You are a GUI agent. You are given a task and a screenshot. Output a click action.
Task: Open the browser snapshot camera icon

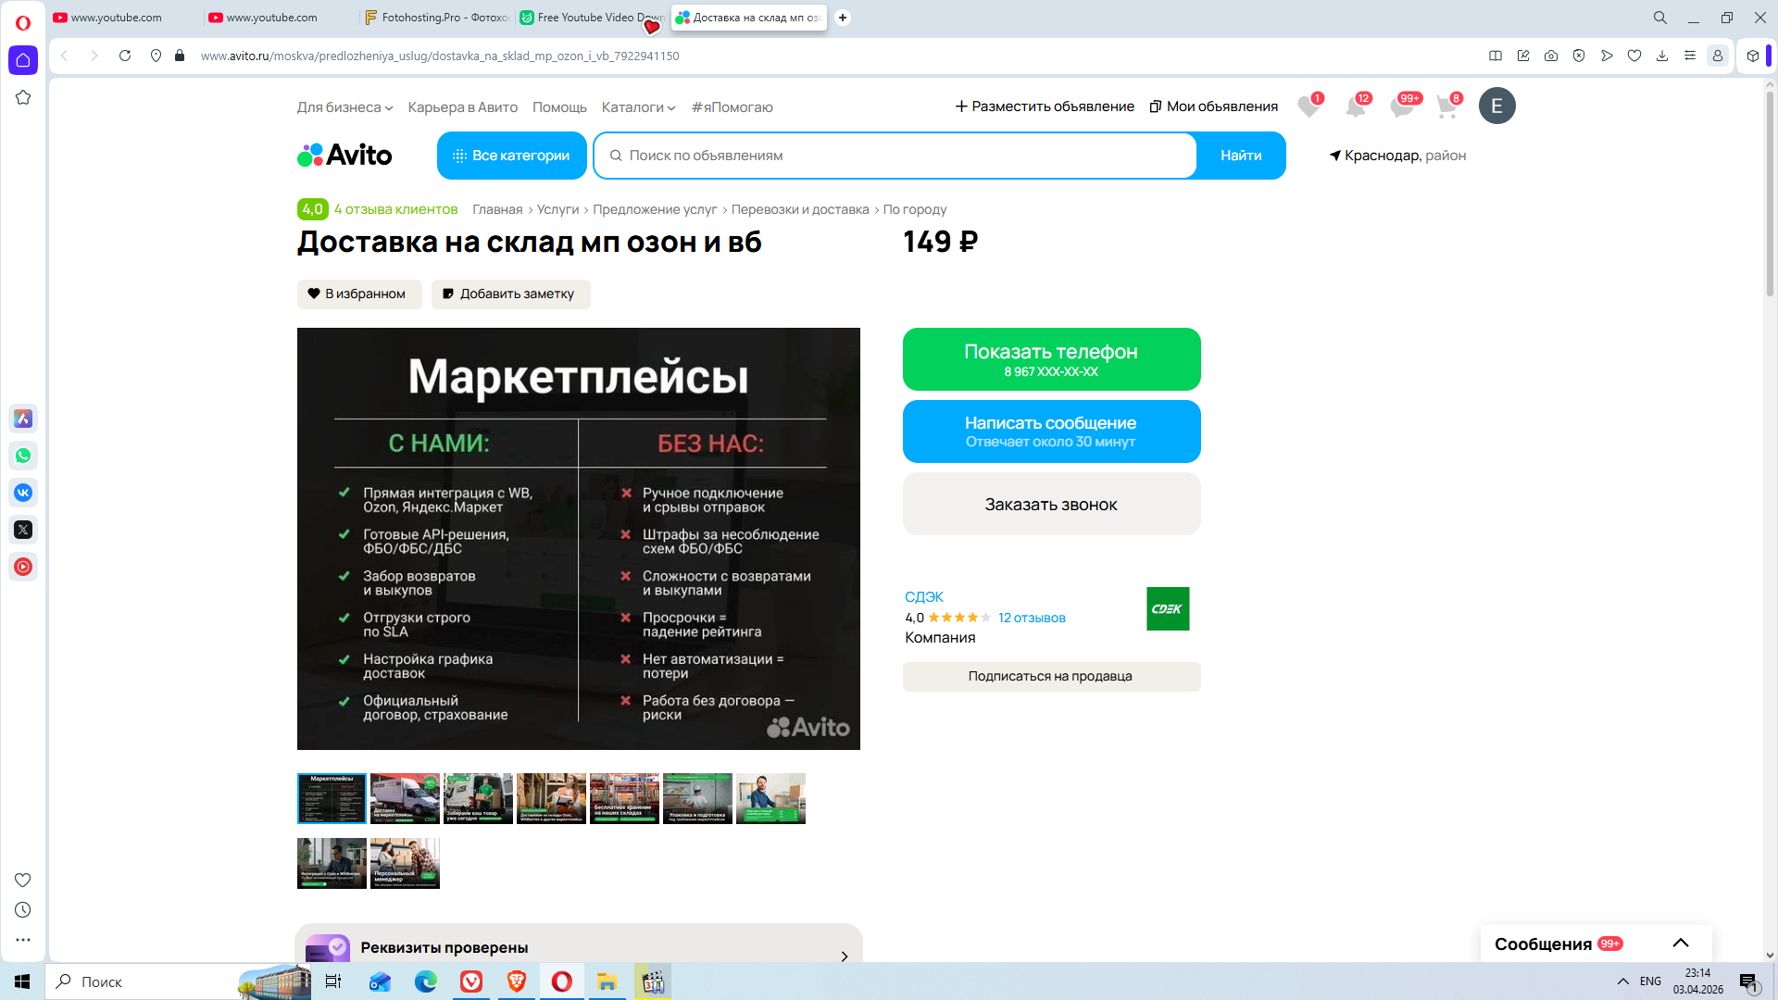(1551, 56)
